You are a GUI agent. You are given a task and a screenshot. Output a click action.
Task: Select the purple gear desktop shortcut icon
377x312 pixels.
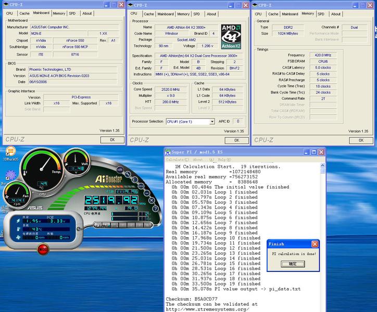[x=10, y=175]
